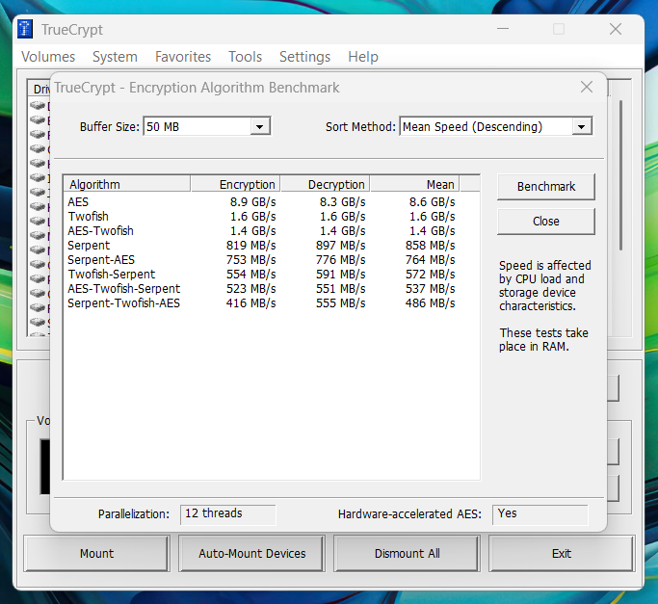The height and width of the screenshot is (604, 658).
Task: Minimize the TrueCrypt window
Action: coord(503,29)
